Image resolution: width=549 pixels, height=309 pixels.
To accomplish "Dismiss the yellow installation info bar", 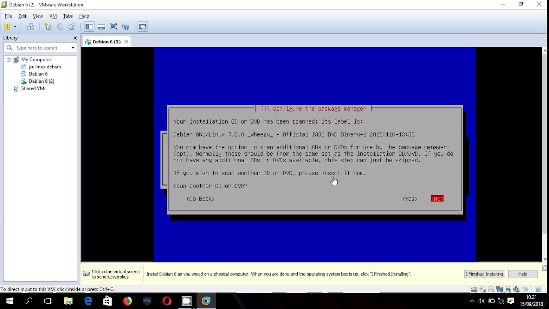I will coord(545,268).
